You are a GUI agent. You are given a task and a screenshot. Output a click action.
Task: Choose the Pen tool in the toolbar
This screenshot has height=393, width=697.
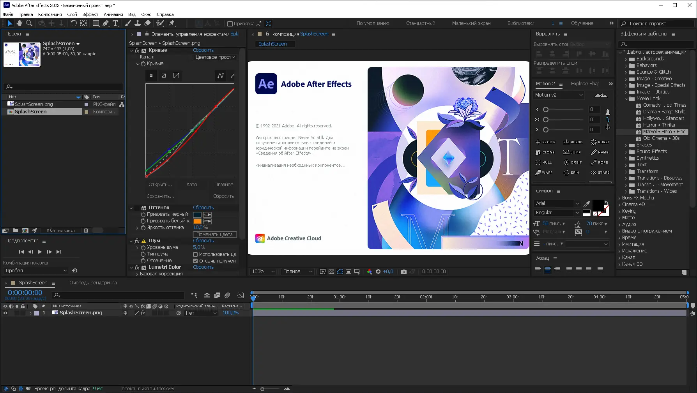point(106,23)
